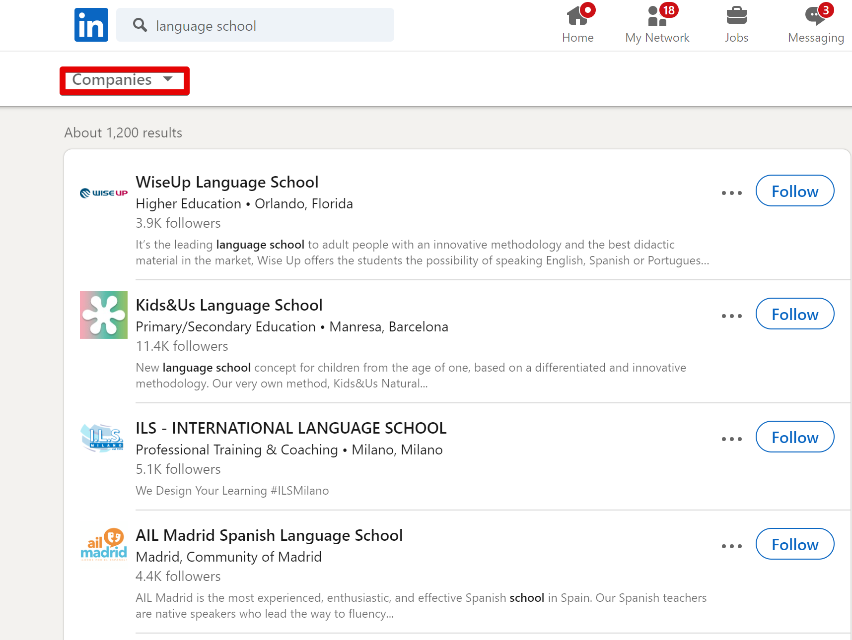Click the '4.4K followers' text
The image size is (852, 640).
tap(178, 576)
